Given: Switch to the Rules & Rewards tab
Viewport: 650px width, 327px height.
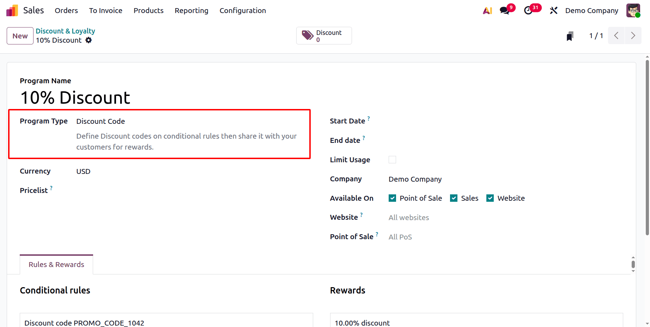Looking at the screenshot, I should point(56,264).
